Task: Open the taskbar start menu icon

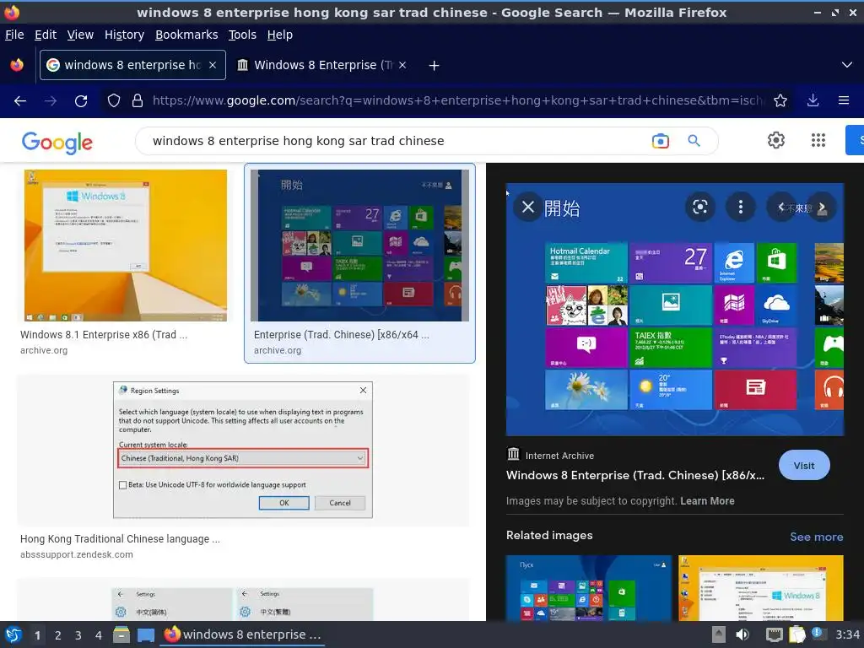Action: tap(13, 634)
